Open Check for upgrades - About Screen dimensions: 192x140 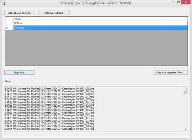[x=170, y=73]
